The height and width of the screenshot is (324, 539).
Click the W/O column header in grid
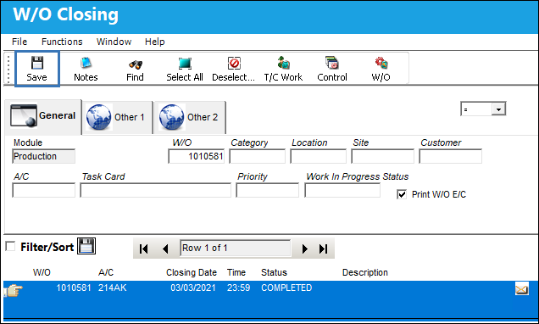[x=42, y=272]
